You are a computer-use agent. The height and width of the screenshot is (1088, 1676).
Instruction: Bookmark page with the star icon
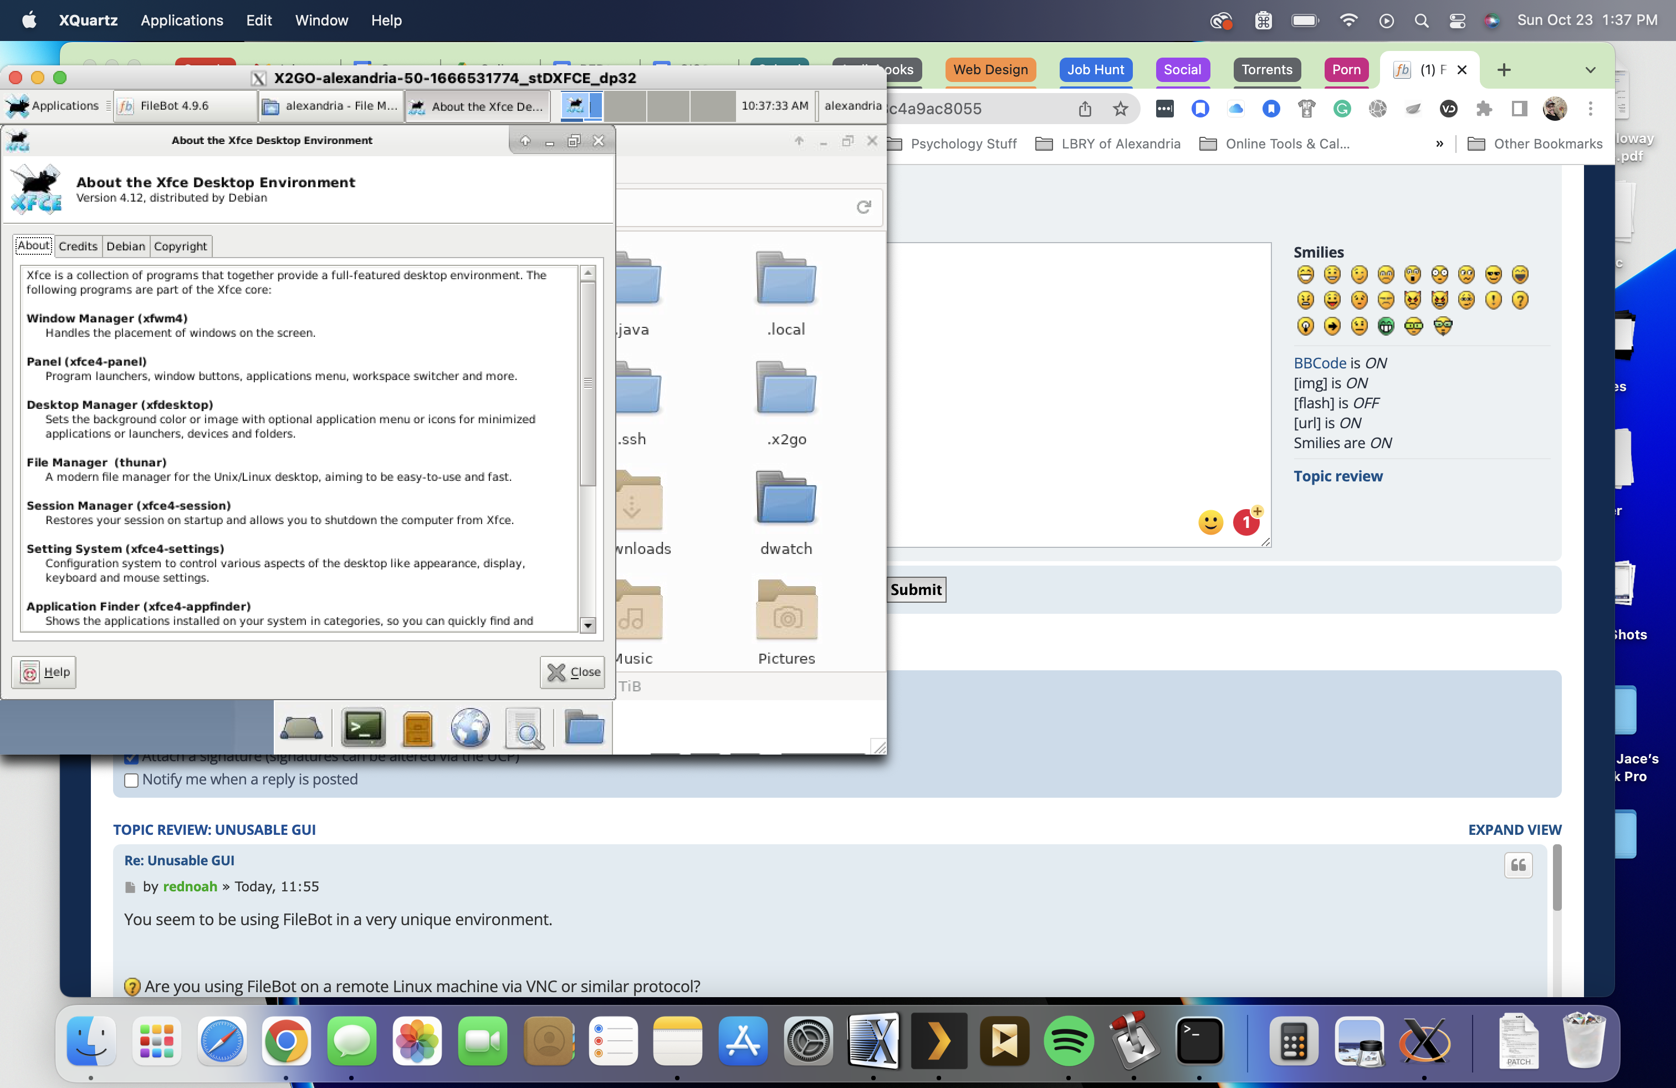1121,109
